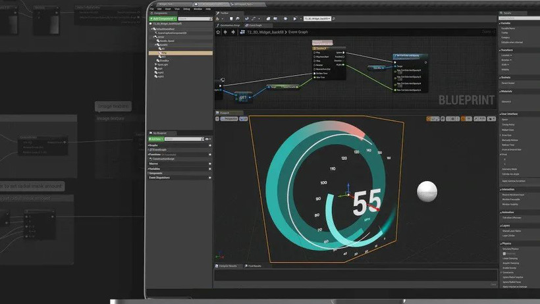Open the Perspective view mode dropdown

tap(229, 119)
